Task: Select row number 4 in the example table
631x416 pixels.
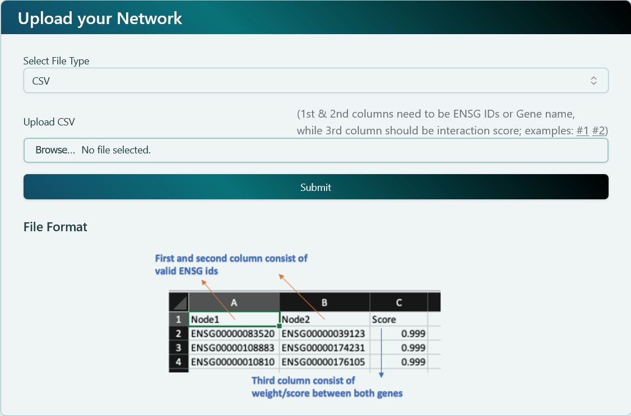Action: pos(178,362)
